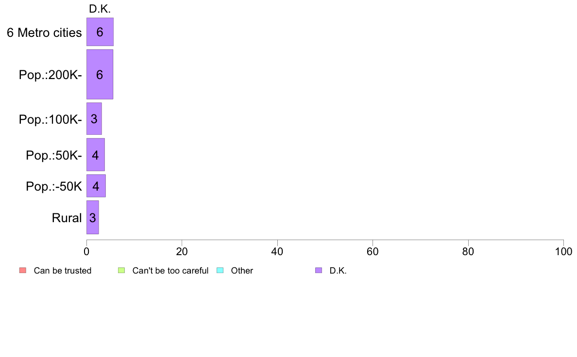Viewport: 577px width, 357px height.
Task: Click the Other legend text
Action: [x=242, y=271]
